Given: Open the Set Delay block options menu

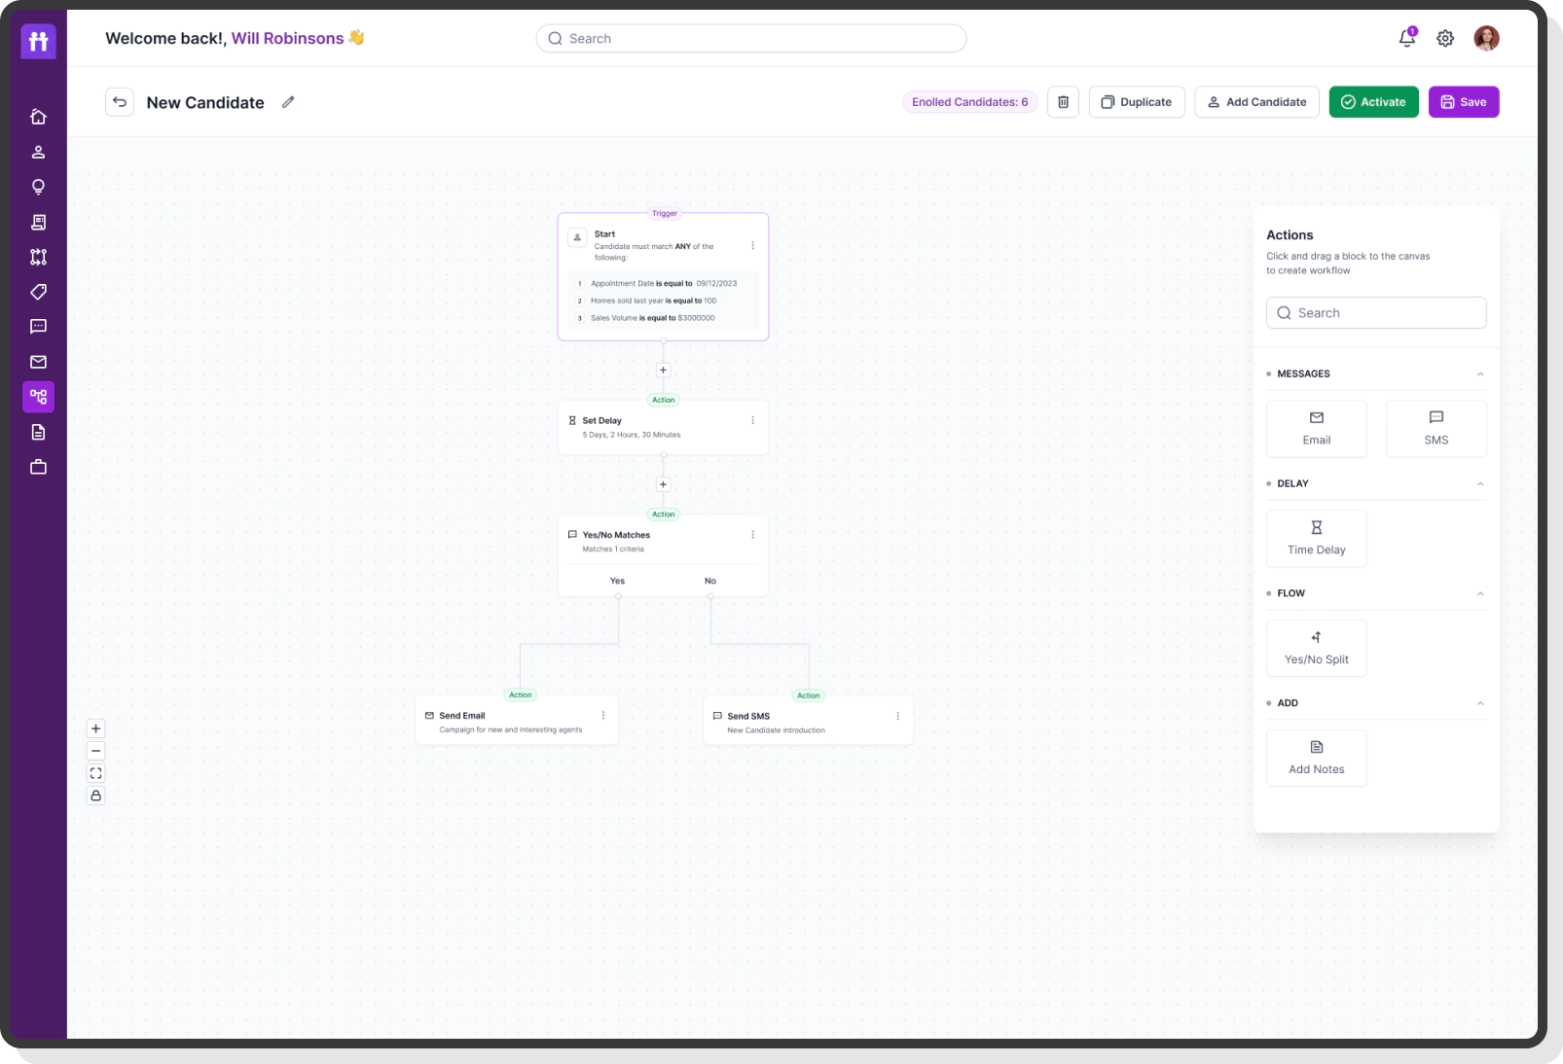Looking at the screenshot, I should [752, 420].
